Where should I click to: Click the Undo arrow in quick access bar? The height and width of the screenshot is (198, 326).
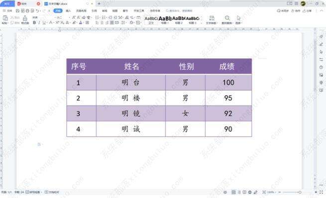(37, 10)
